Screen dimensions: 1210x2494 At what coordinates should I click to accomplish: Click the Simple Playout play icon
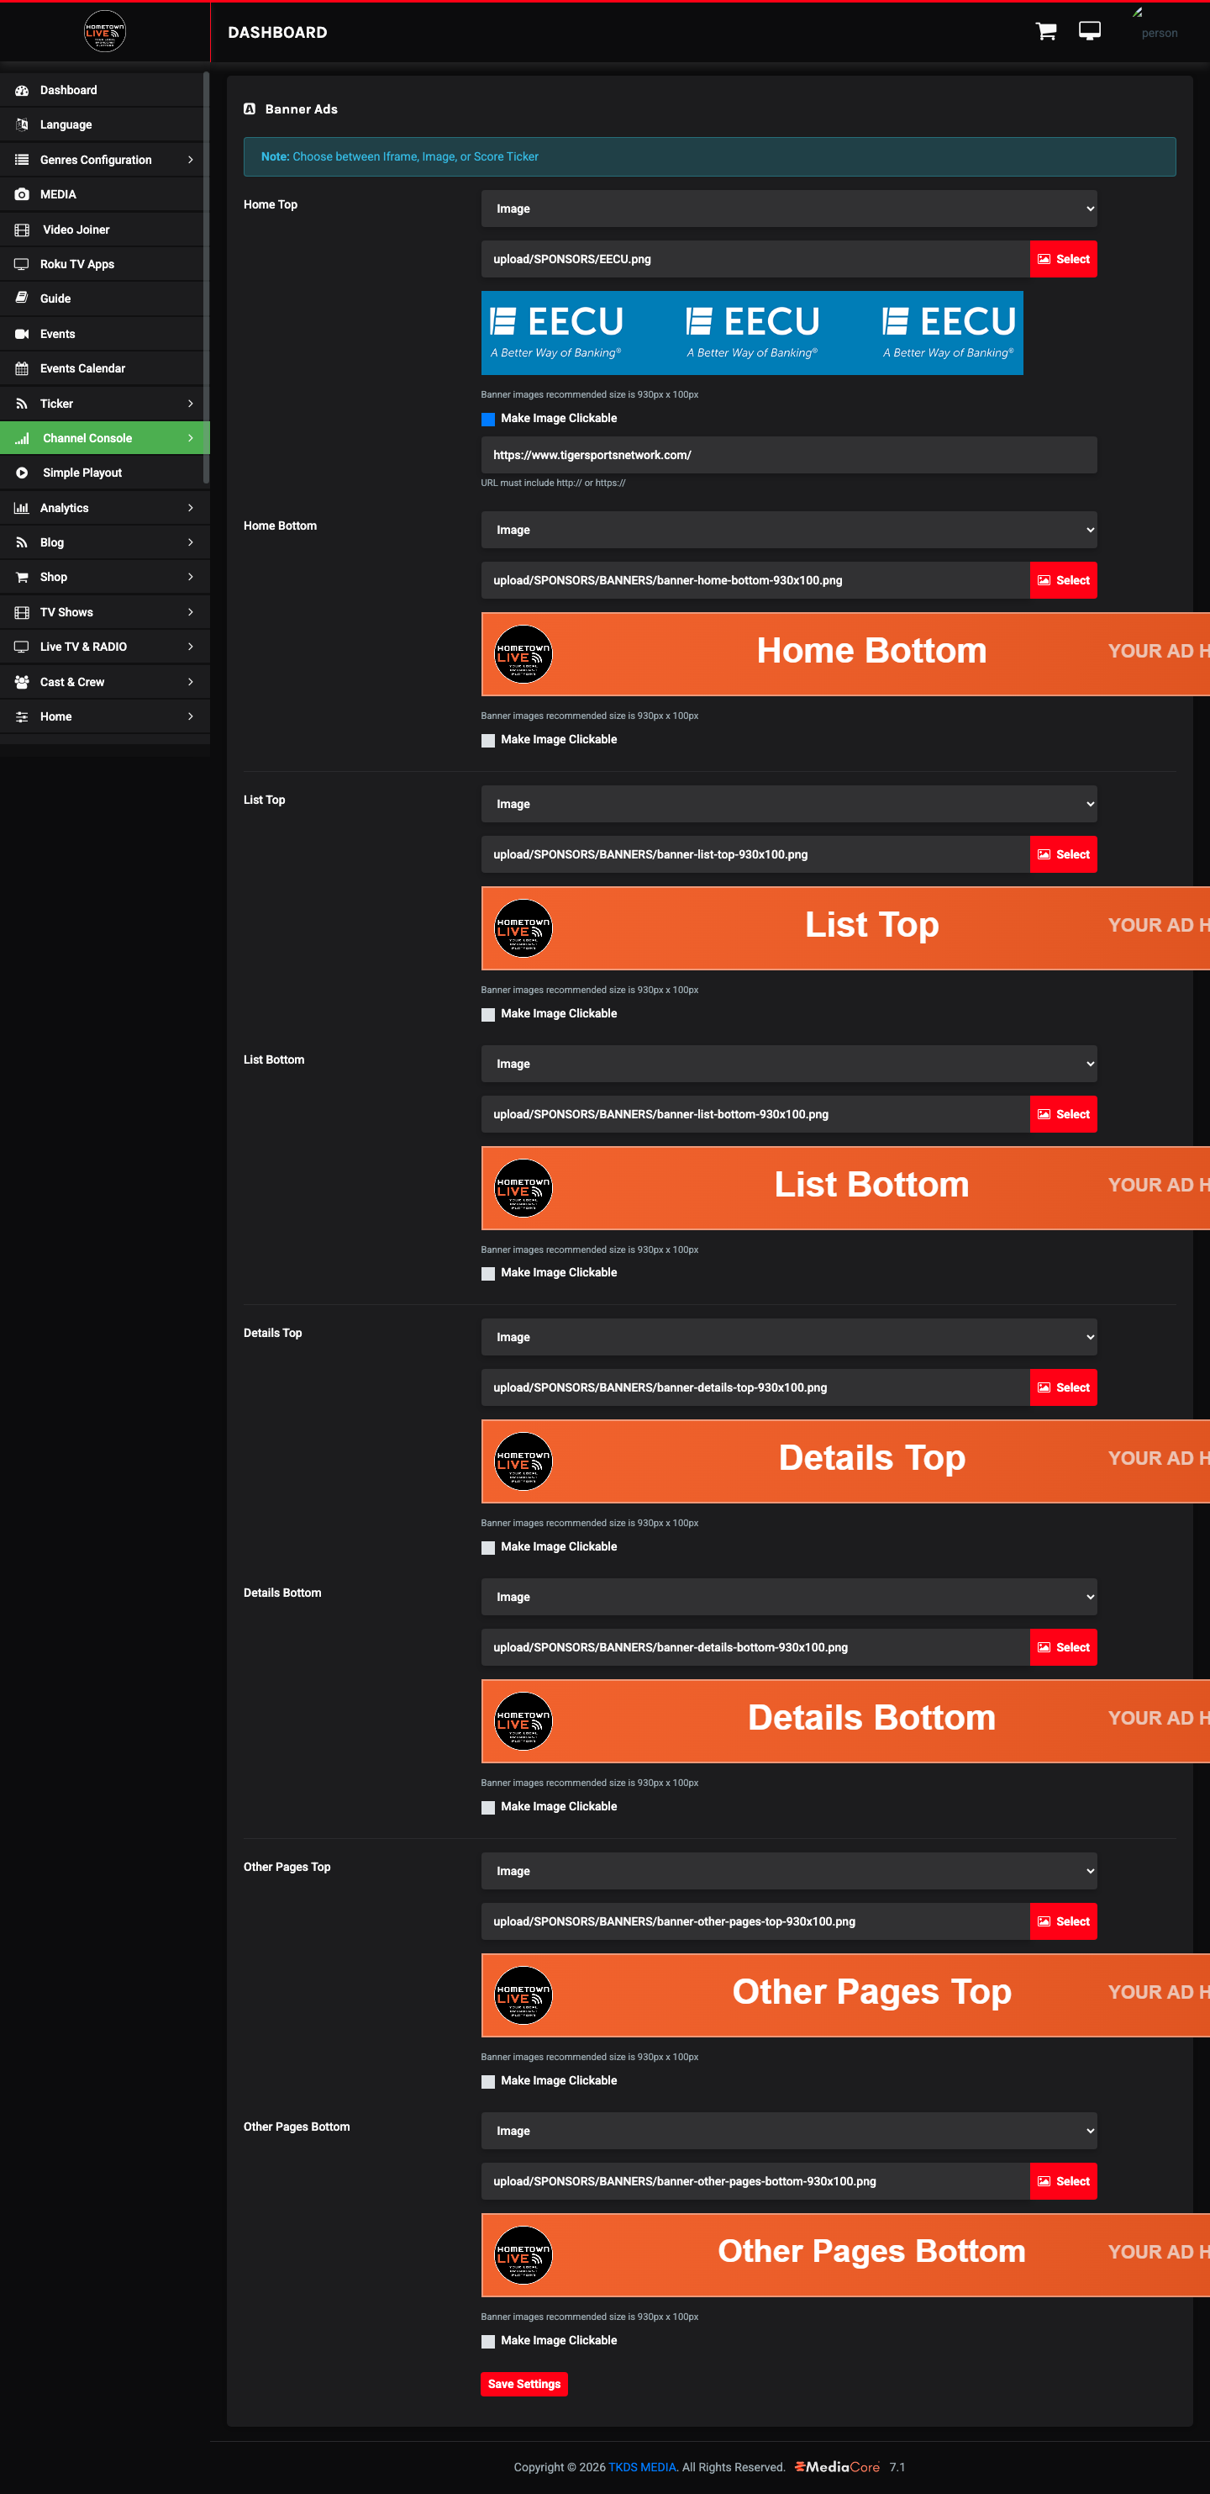(x=21, y=473)
